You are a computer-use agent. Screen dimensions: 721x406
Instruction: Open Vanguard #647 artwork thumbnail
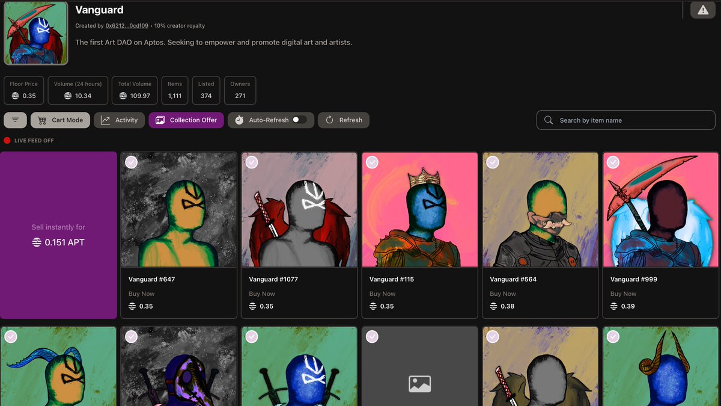[x=179, y=209]
